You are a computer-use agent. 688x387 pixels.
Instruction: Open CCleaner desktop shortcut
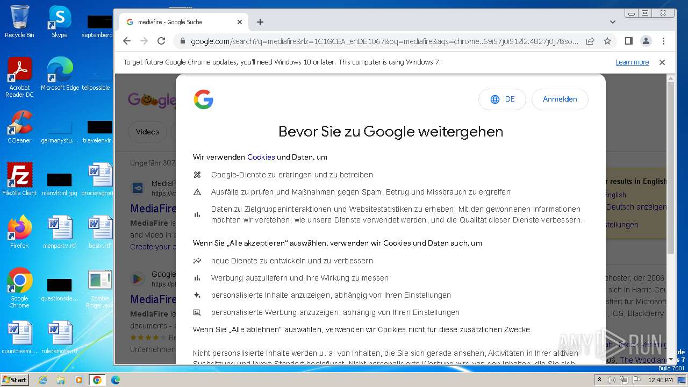pyautogui.click(x=19, y=127)
